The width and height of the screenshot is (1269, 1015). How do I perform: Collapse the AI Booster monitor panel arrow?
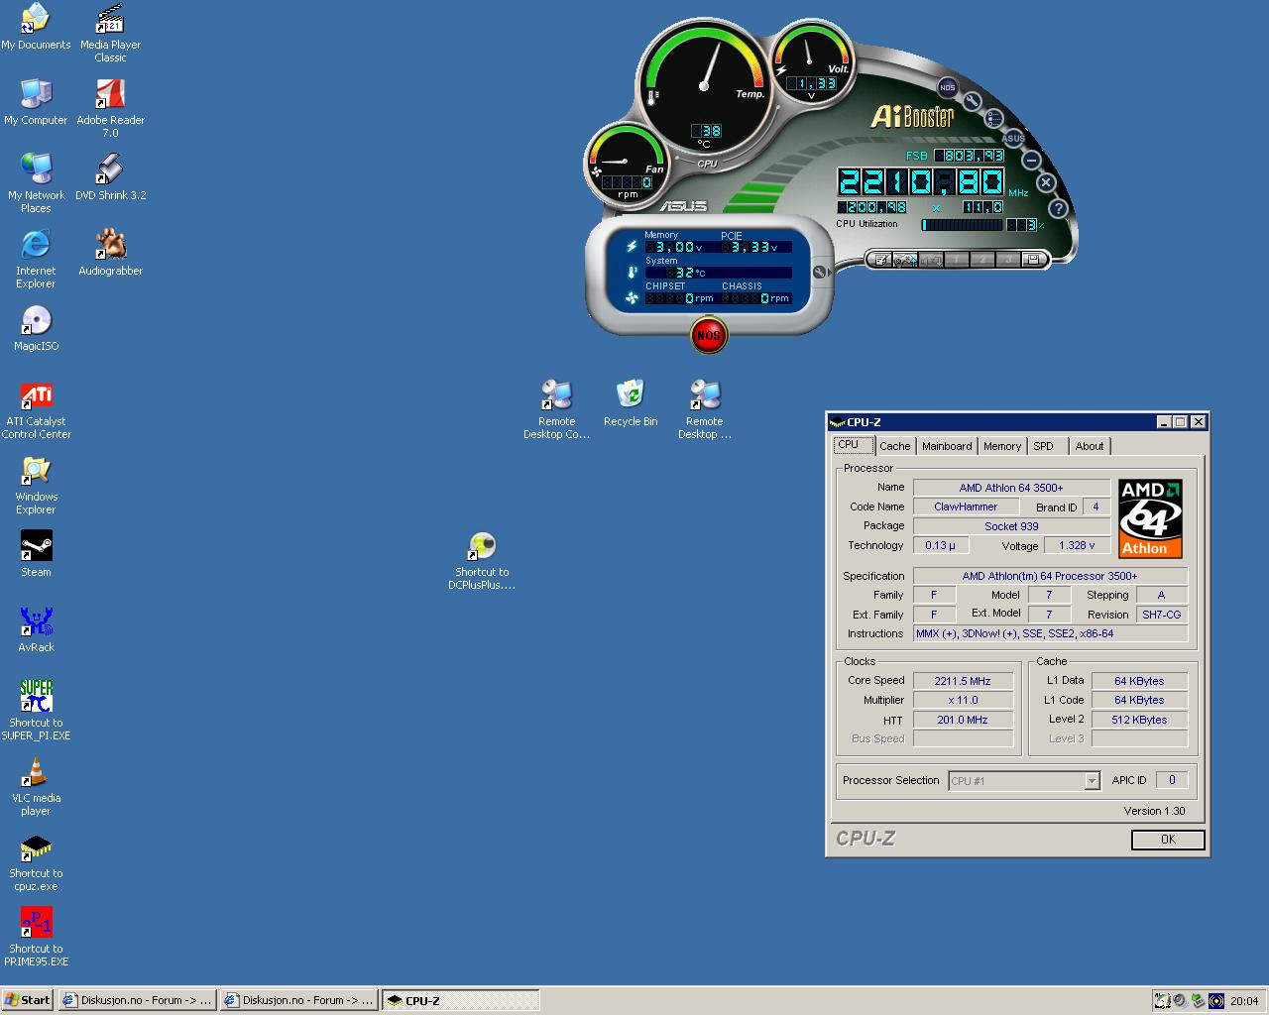point(820,272)
